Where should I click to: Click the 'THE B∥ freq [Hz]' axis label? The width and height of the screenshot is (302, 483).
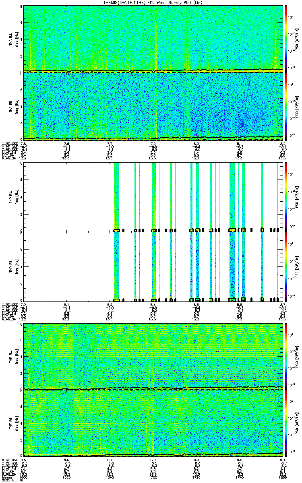tap(14, 423)
